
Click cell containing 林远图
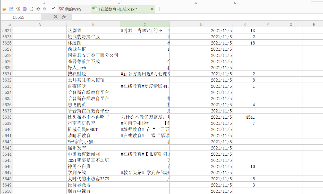93,43
